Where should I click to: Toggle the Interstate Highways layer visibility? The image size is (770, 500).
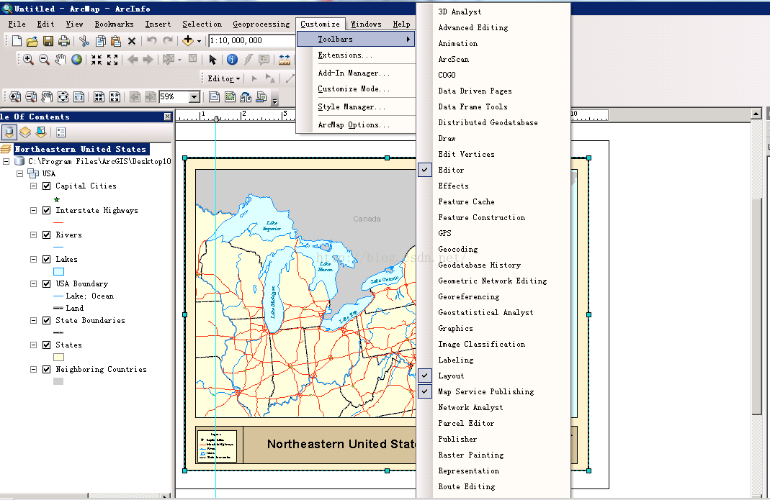tap(47, 211)
